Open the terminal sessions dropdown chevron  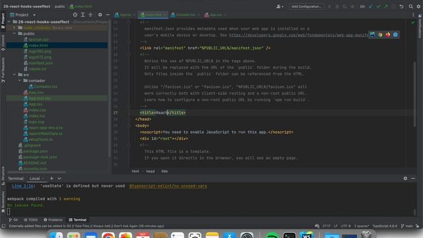pos(59,178)
